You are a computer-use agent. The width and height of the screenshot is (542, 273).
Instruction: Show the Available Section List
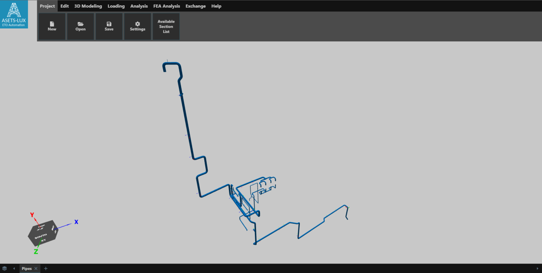[166, 27]
